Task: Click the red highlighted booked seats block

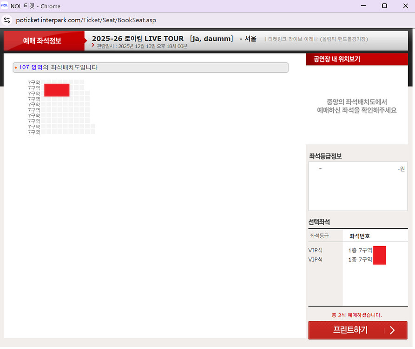Action: (x=57, y=90)
